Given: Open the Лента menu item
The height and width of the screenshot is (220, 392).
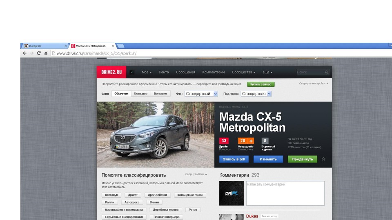Looking at the screenshot, I should [164, 72].
